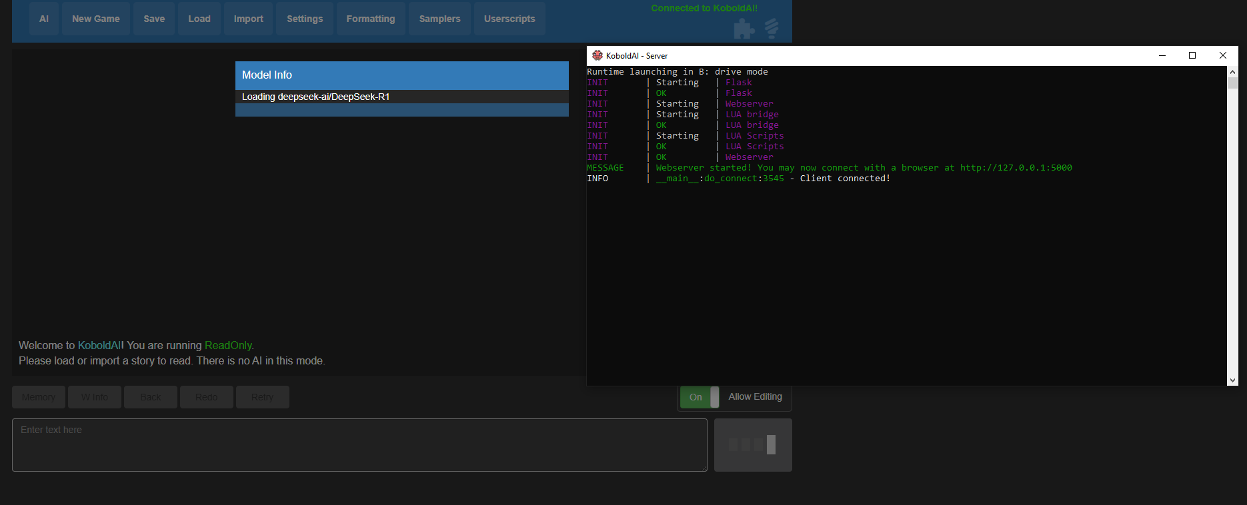Viewport: 1247px width, 505px height.
Task: Click the Retry button
Action: click(x=262, y=397)
